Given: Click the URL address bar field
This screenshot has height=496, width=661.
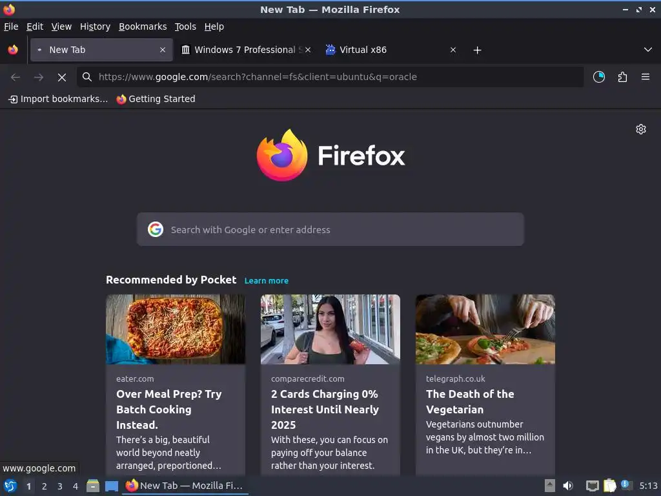Looking at the screenshot, I should tap(330, 77).
